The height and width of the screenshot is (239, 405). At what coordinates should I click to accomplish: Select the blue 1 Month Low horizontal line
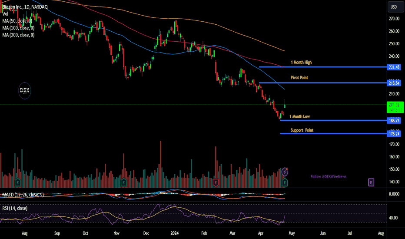(x=333, y=120)
